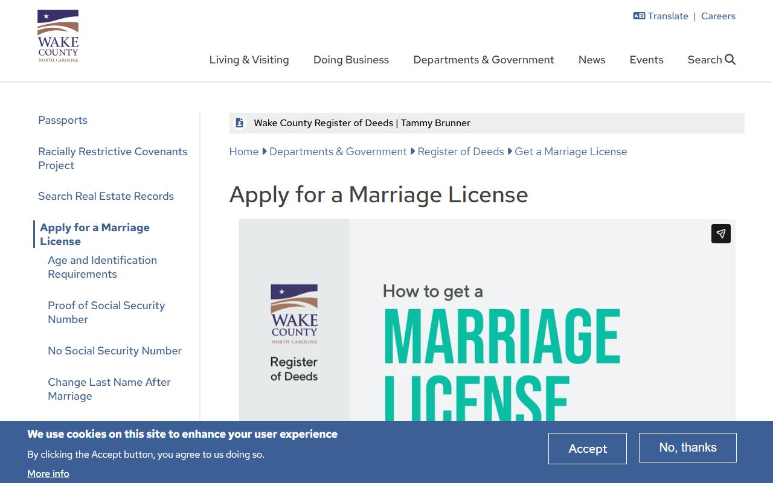Click the Translate language icon
Screen dimensions: 773x483
point(639,16)
